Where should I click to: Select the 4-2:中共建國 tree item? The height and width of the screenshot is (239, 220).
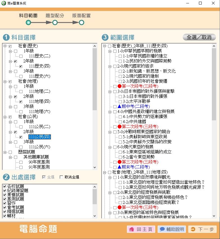[x=134, y=121]
